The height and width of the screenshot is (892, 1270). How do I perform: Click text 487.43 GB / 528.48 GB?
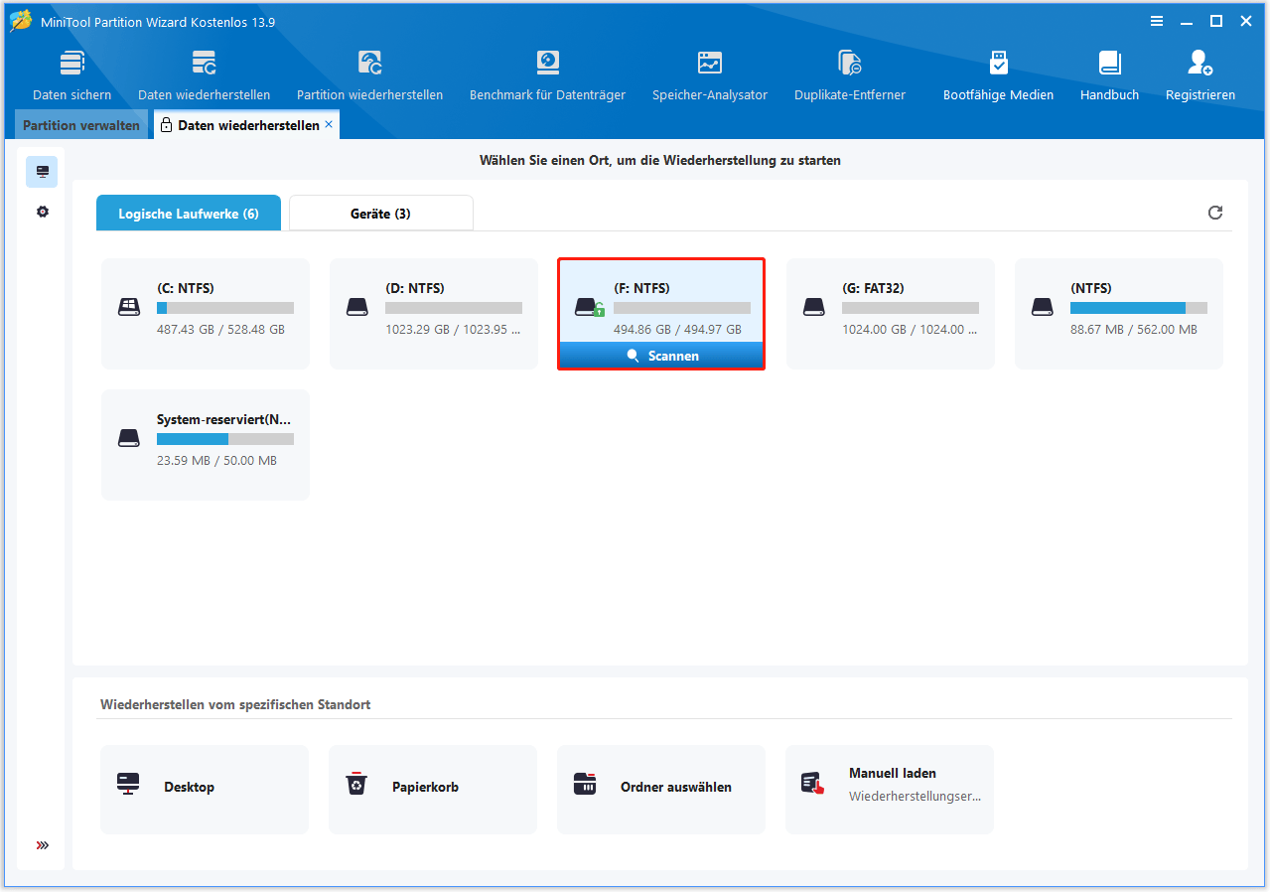pyautogui.click(x=220, y=330)
